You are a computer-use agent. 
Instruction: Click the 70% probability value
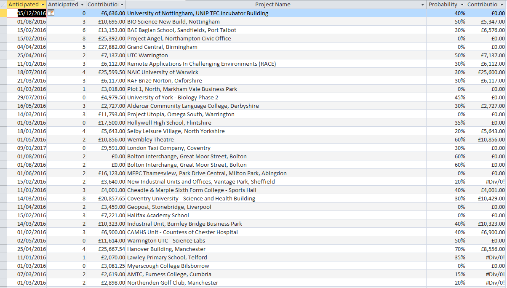pos(460,249)
